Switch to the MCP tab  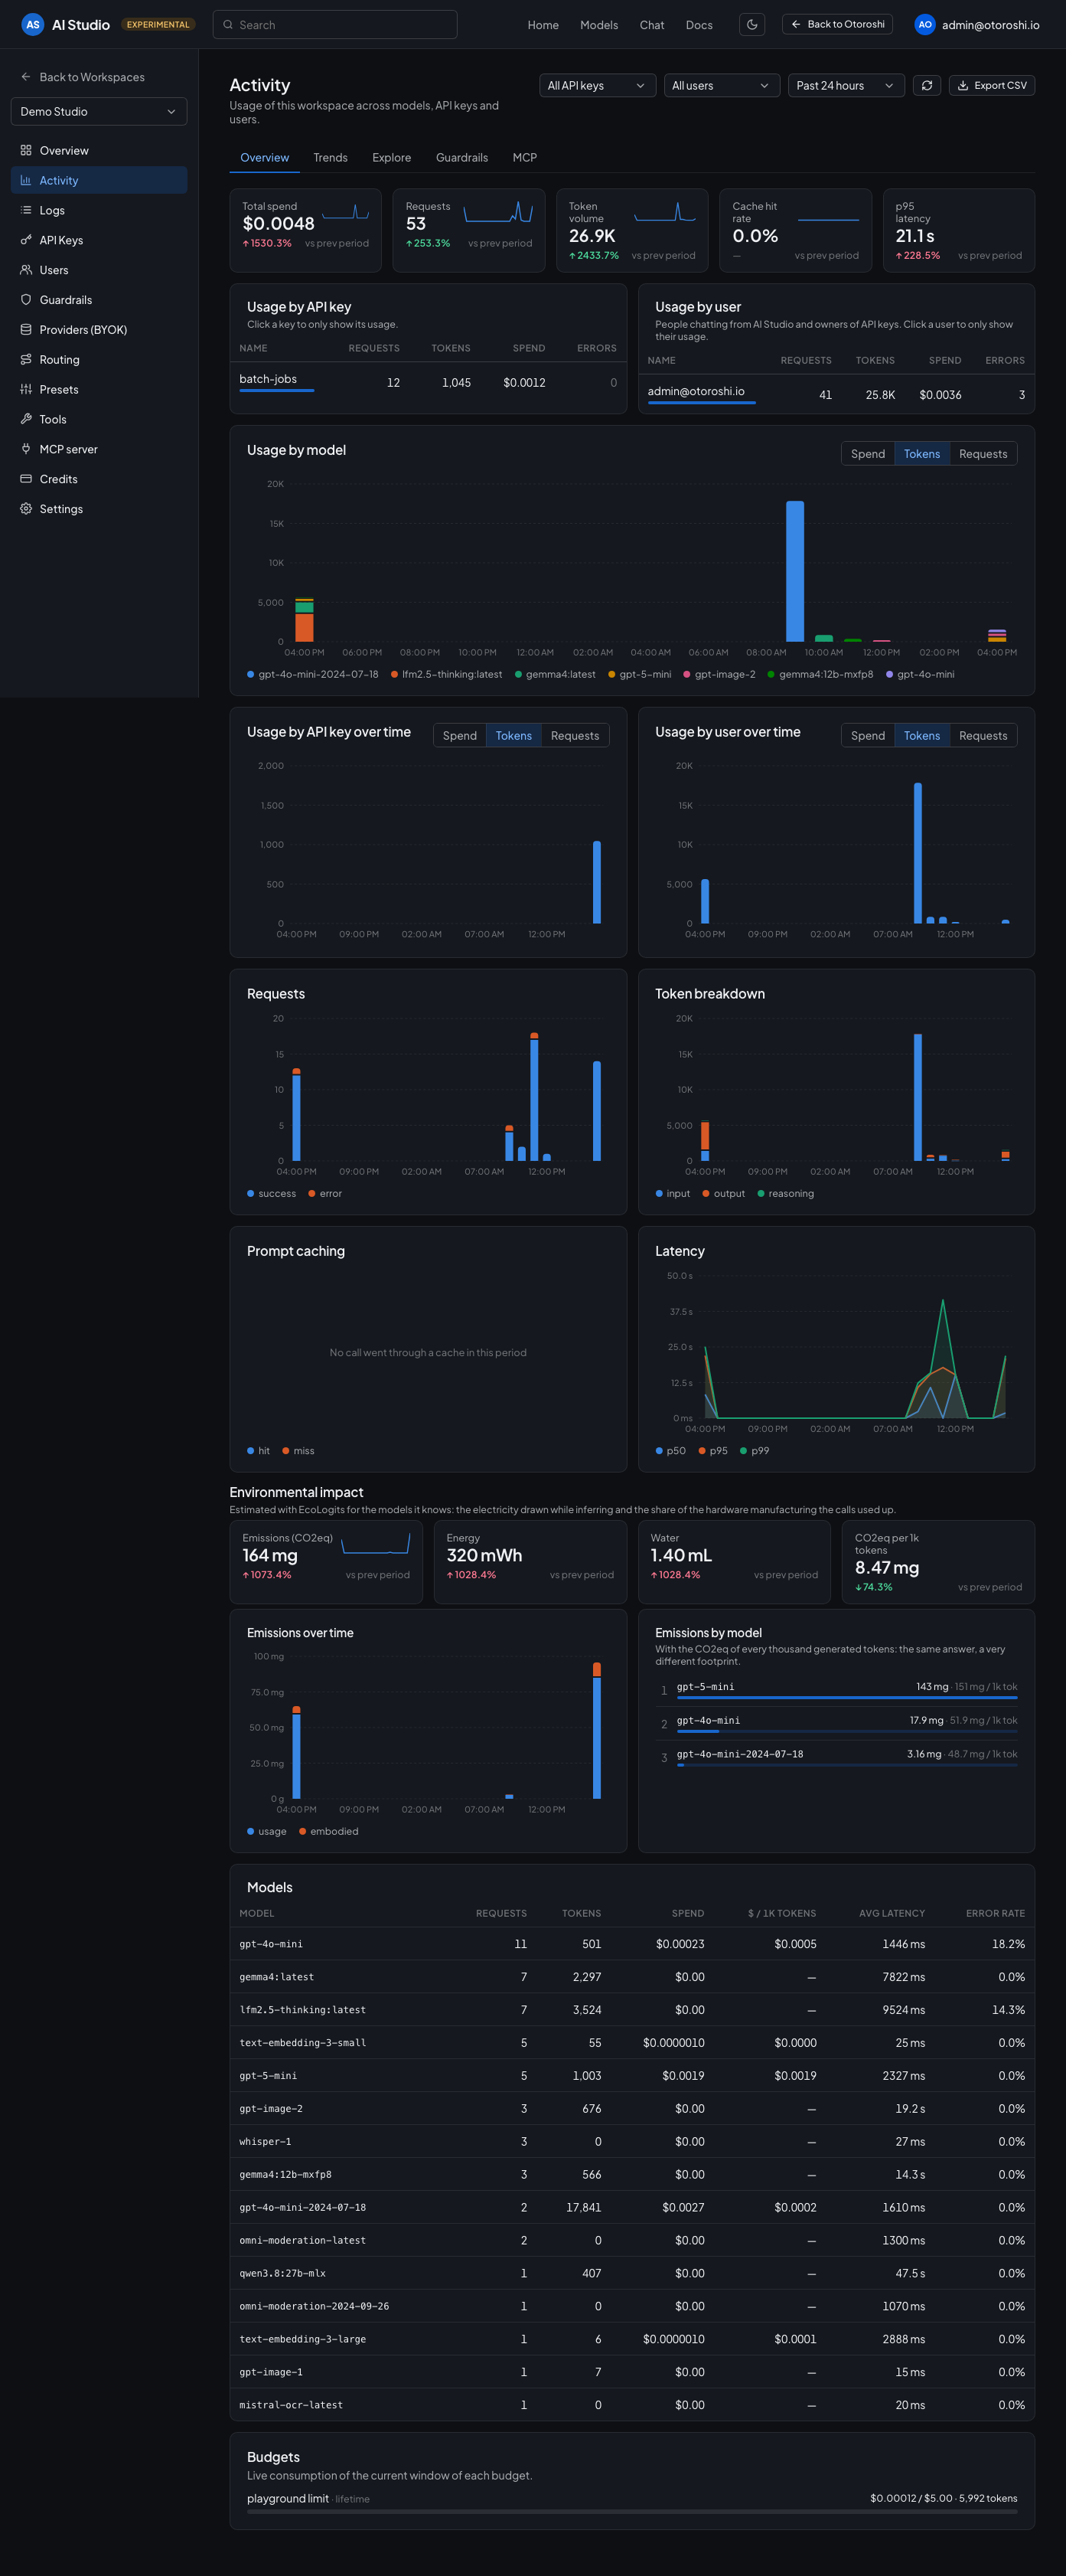[x=524, y=158]
